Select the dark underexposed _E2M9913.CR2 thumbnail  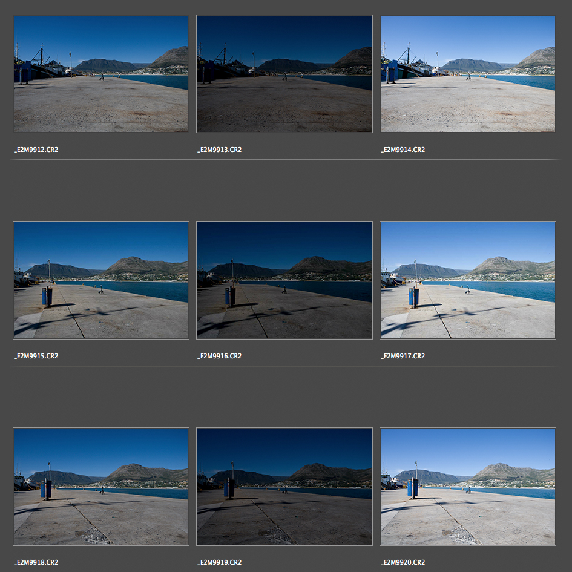pos(284,74)
